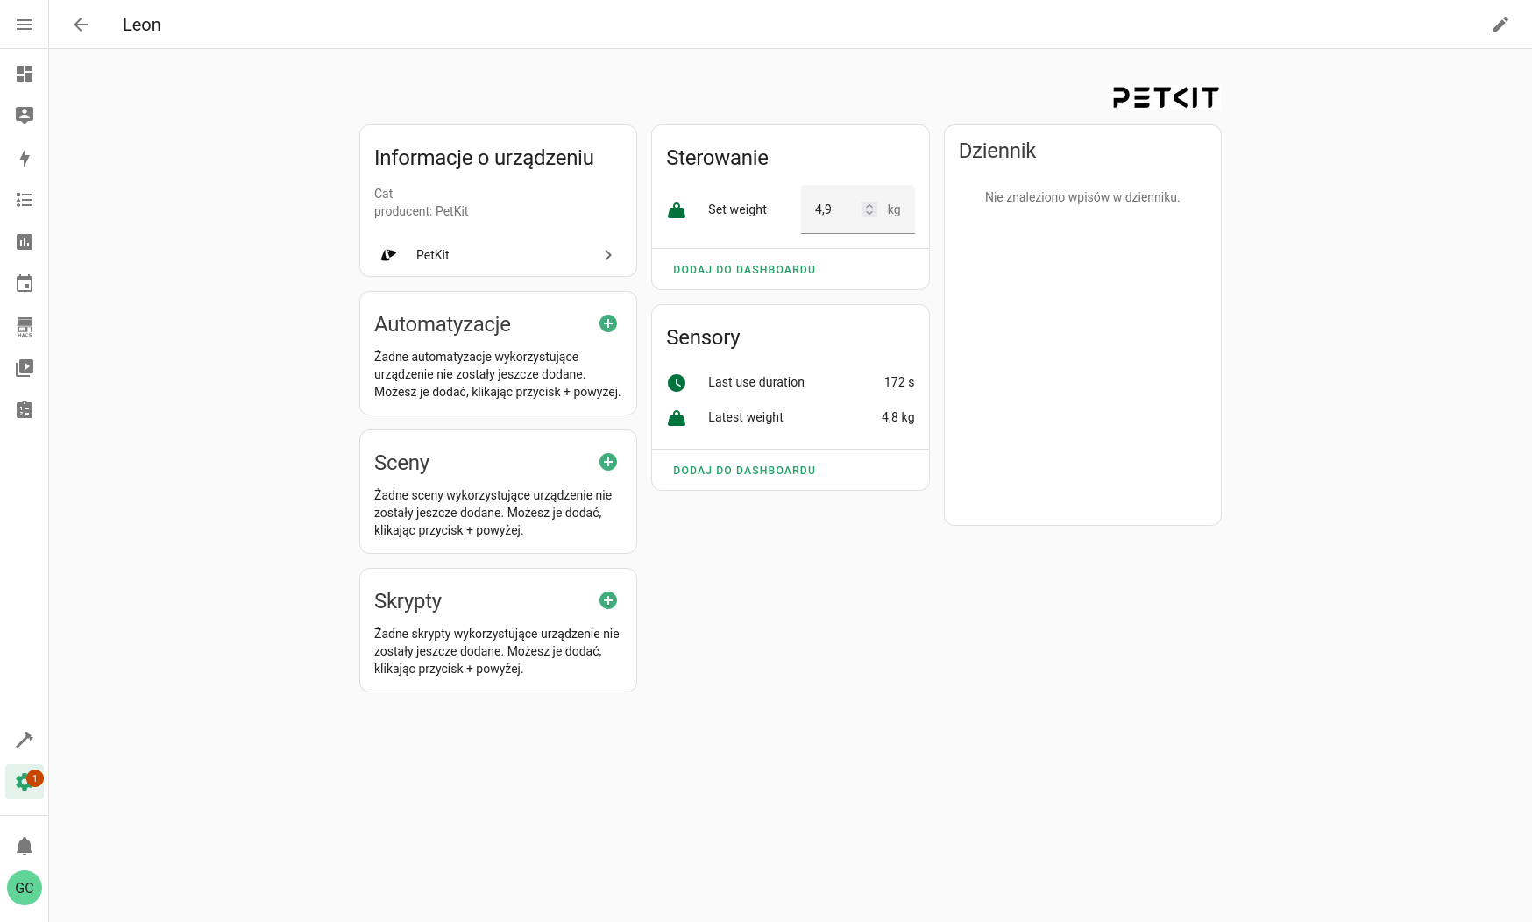The width and height of the screenshot is (1532, 922).
Task: Add Sensory card to dashboard
Action: pos(744,471)
